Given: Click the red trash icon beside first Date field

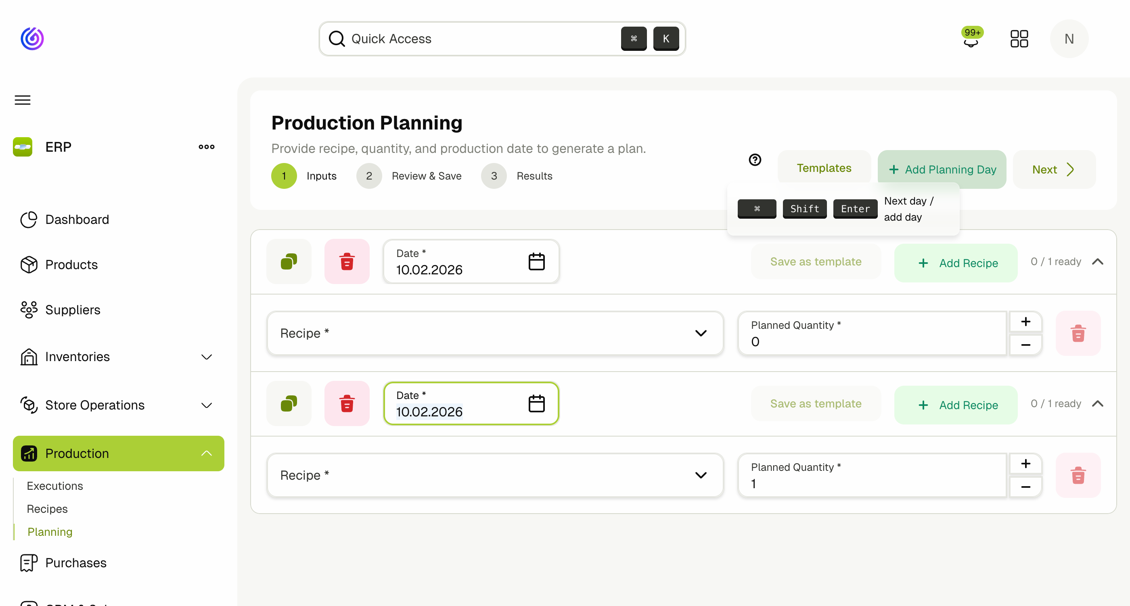Looking at the screenshot, I should 347,261.
